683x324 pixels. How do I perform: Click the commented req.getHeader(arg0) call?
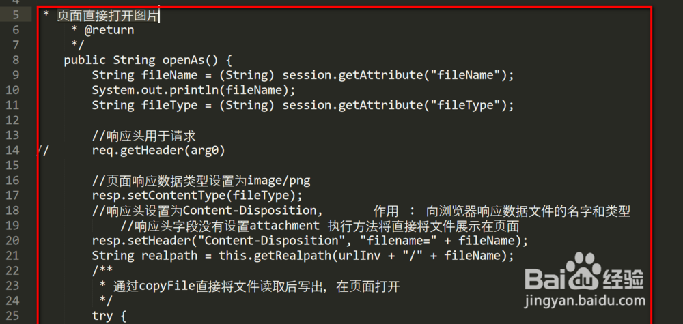tap(158, 150)
